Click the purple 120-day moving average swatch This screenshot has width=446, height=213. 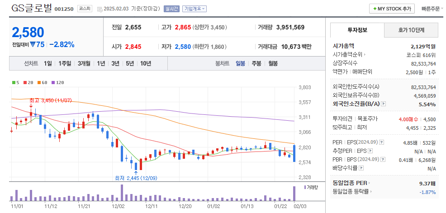point(53,83)
